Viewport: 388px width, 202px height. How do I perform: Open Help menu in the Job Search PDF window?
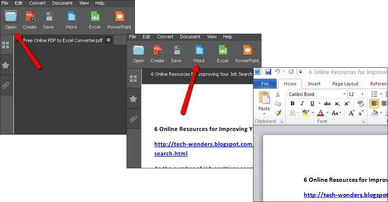pos(227,37)
